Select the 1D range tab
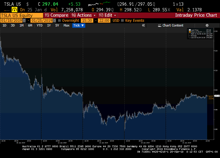Viewport: 220px width, 158px height. pos(4,25)
